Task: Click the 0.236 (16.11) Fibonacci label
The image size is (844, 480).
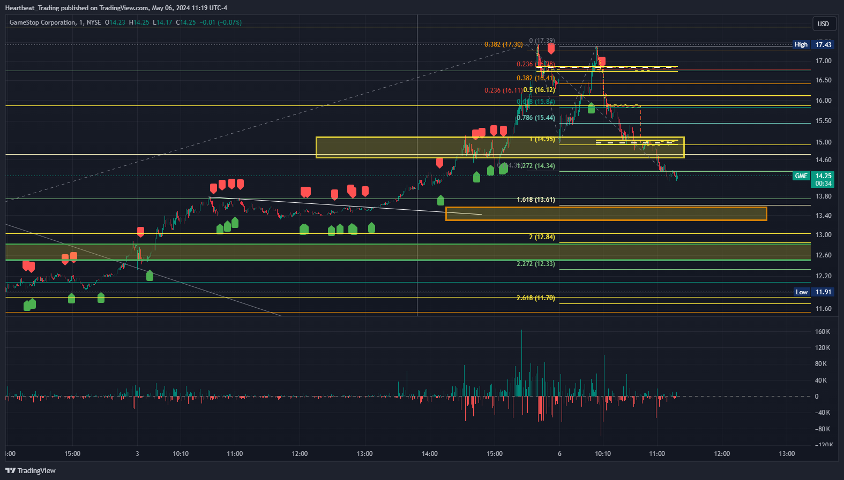Action: click(x=503, y=90)
